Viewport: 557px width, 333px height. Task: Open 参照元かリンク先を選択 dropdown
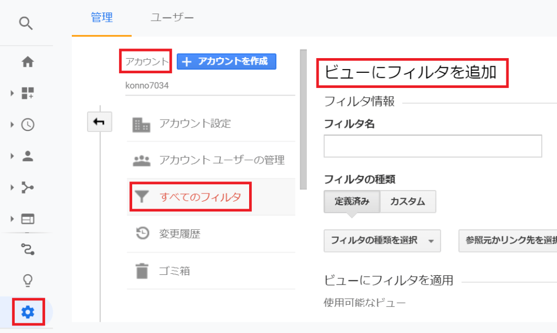point(508,241)
